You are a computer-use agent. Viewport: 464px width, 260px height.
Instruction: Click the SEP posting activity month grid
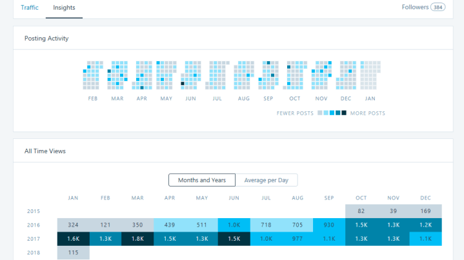coord(268,75)
